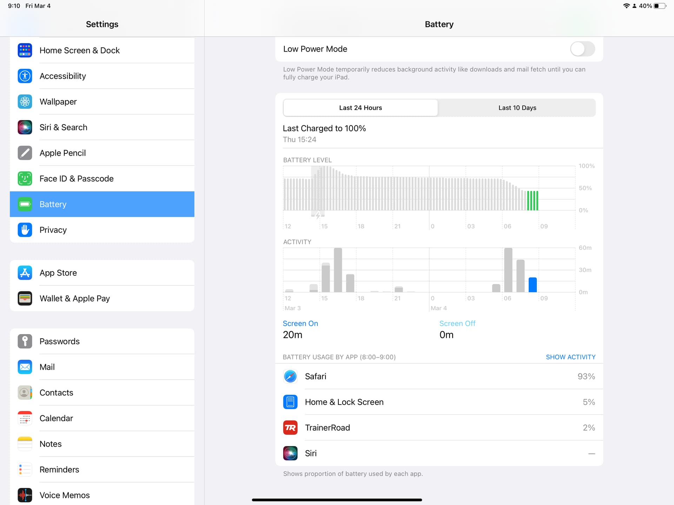The image size is (674, 505).
Task: Tap the Screen On 20m value
Action: [x=292, y=335]
